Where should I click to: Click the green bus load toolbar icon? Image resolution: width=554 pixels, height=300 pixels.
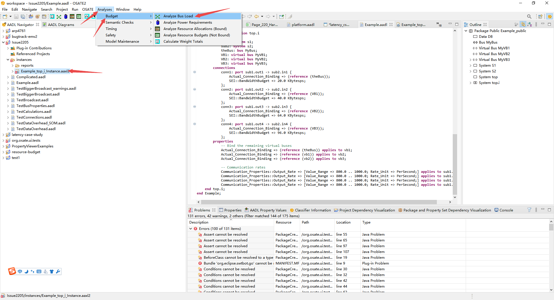point(59,16)
